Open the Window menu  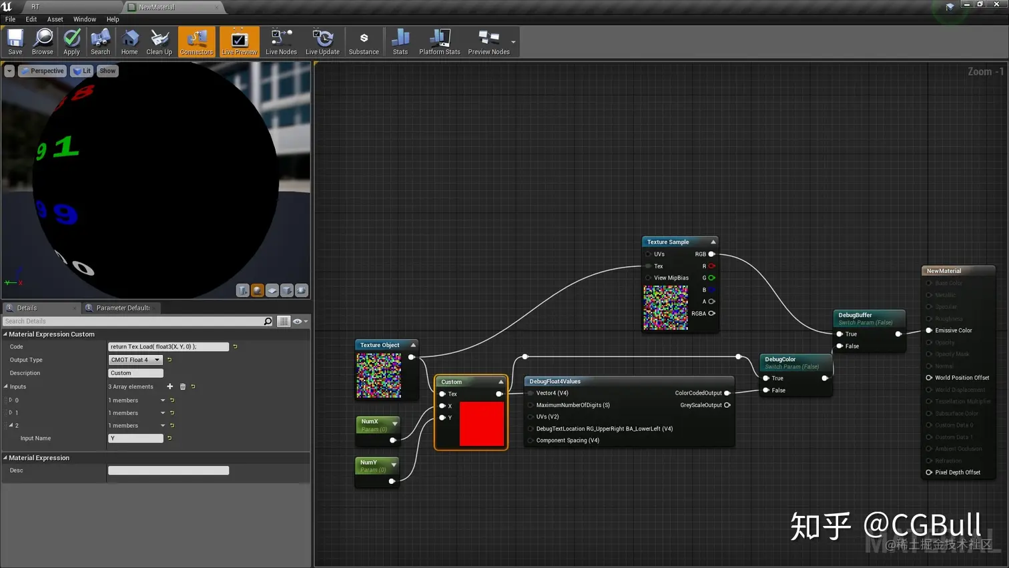click(x=85, y=19)
